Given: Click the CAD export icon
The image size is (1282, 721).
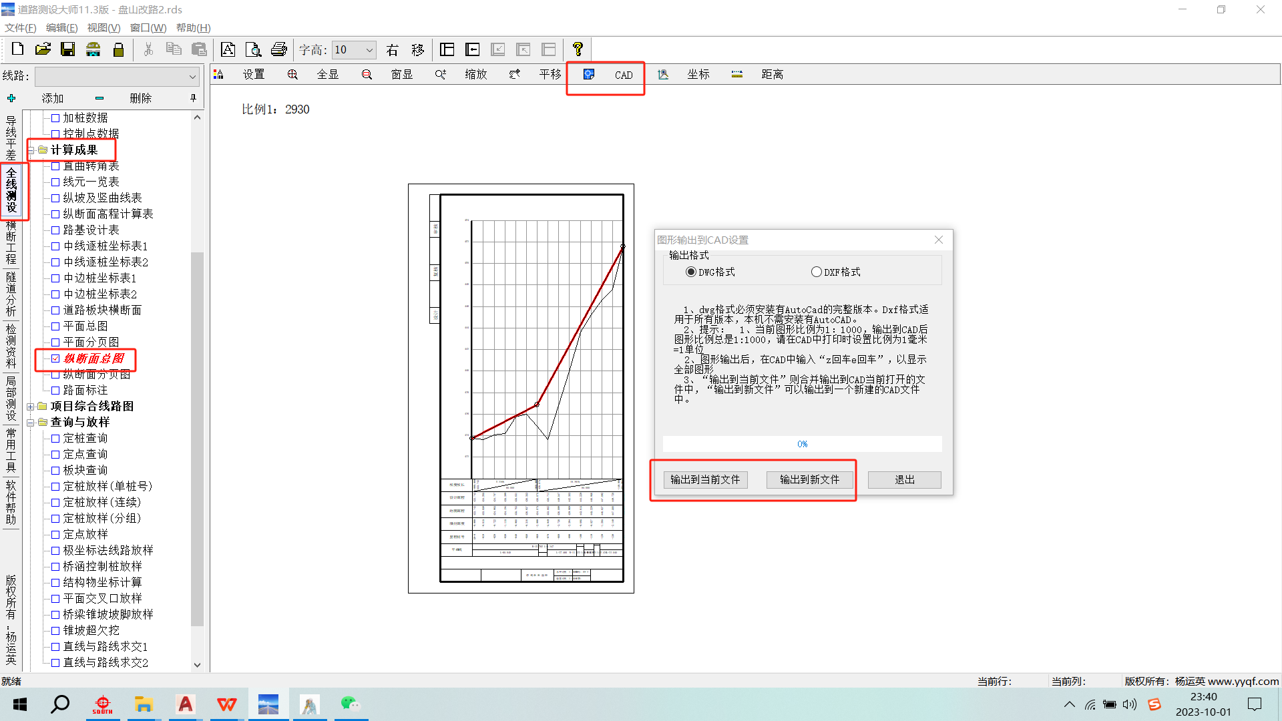Looking at the screenshot, I should click(x=589, y=75).
